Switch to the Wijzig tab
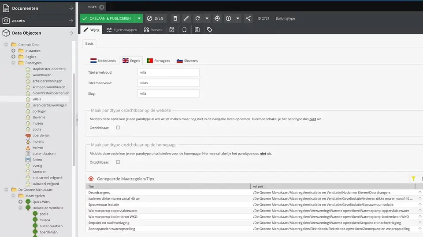This screenshot has height=237, width=423. pos(92,30)
